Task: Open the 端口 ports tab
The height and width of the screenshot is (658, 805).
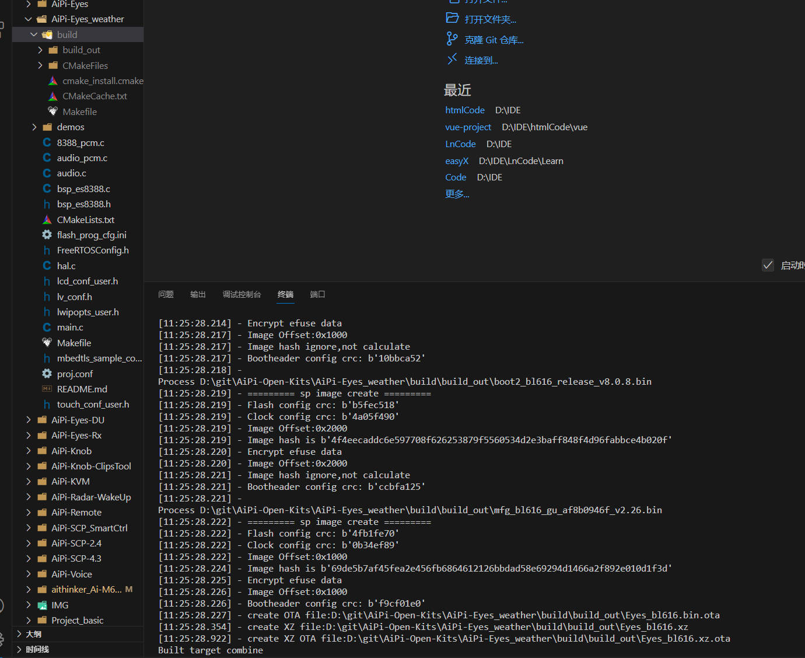Action: [x=318, y=294]
